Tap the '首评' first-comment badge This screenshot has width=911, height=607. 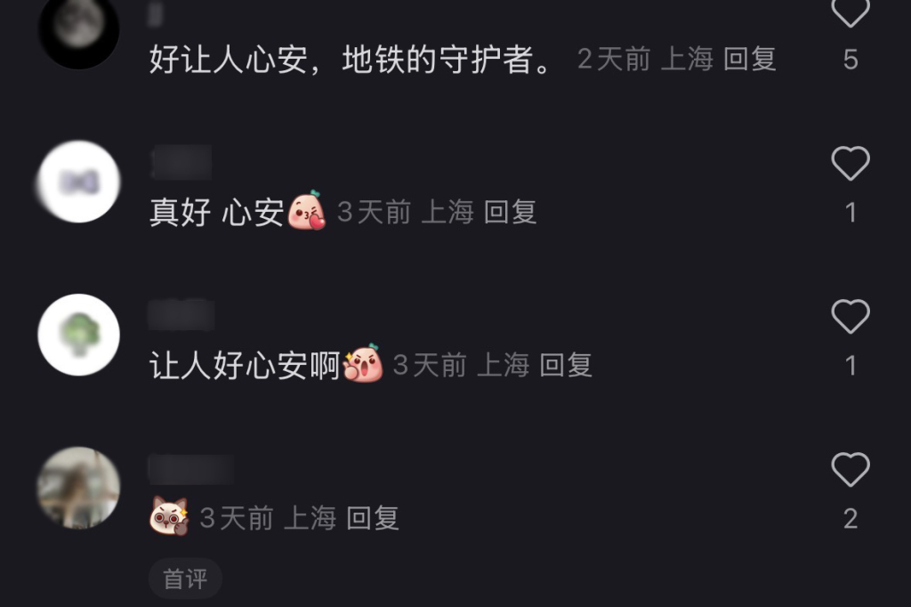[x=185, y=579]
